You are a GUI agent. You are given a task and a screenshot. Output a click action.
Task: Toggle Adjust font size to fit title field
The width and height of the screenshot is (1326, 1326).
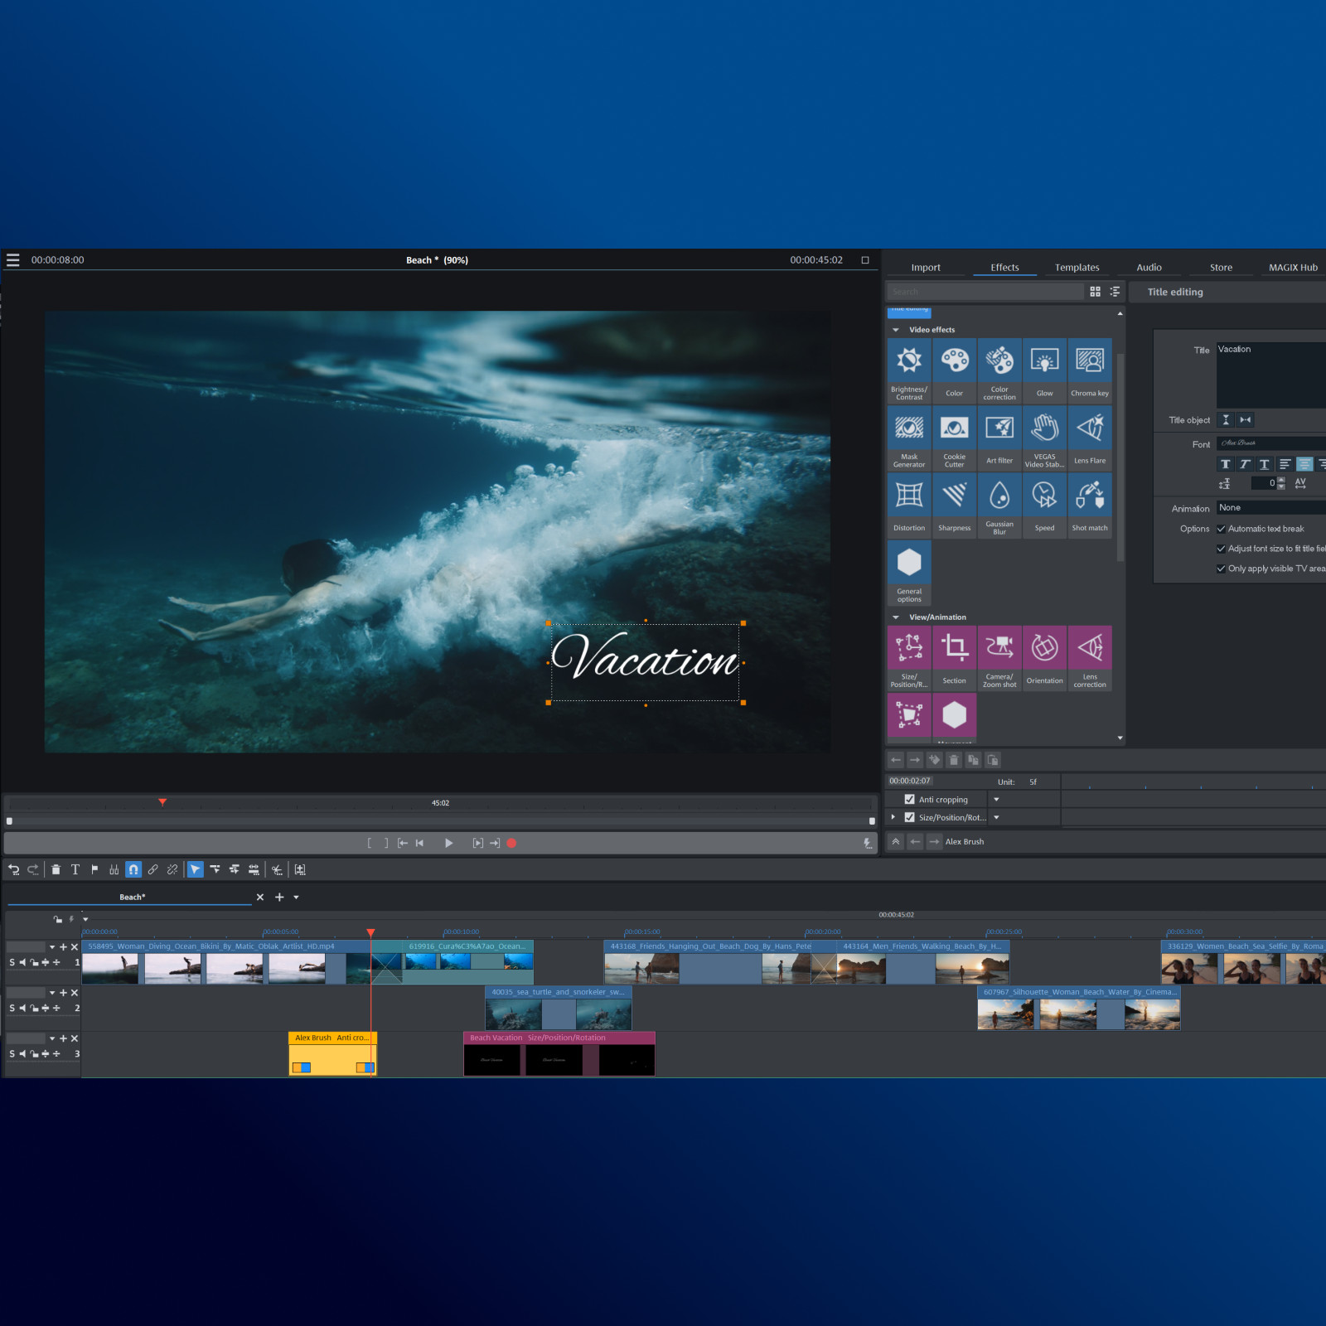click(x=1221, y=549)
